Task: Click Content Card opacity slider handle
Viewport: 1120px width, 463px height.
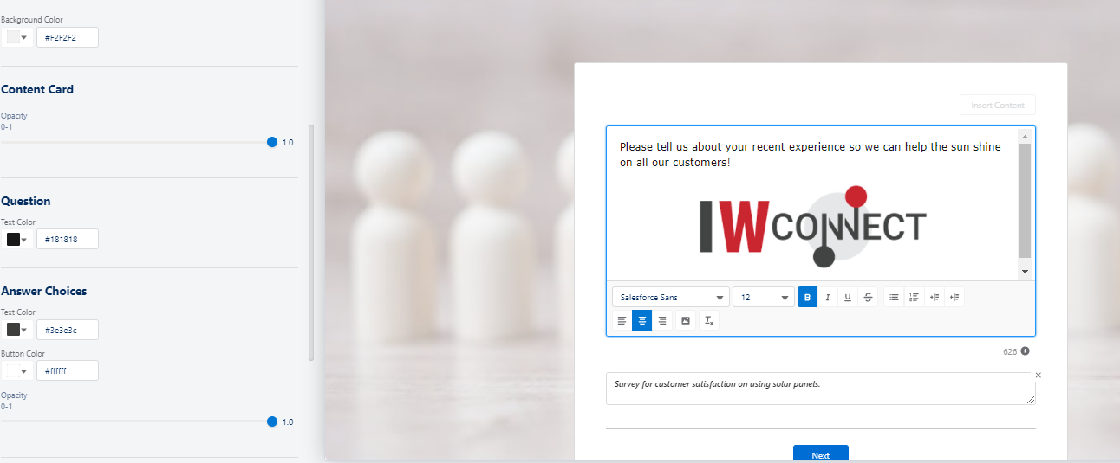Action: (272, 142)
